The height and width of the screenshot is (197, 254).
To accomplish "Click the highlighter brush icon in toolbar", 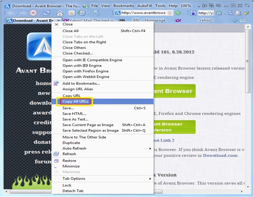I will [x=246, y=13].
